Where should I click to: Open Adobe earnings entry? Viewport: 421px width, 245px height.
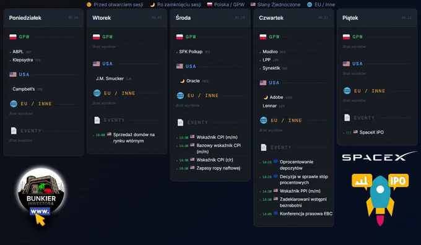pos(276,97)
